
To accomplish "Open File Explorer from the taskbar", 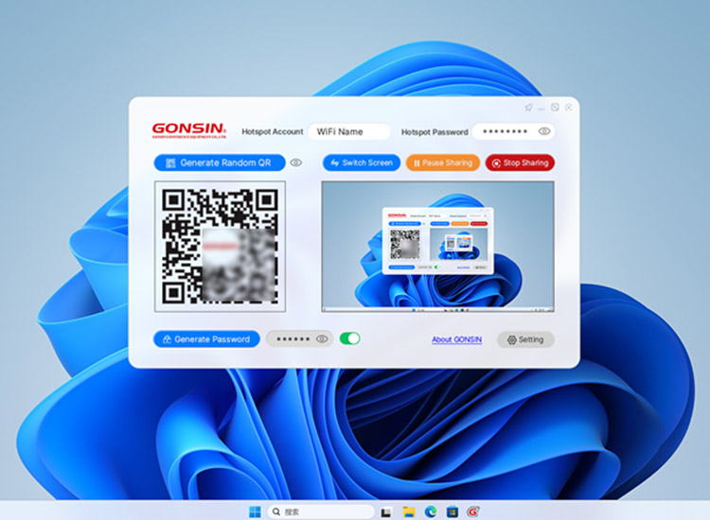I will [409, 511].
